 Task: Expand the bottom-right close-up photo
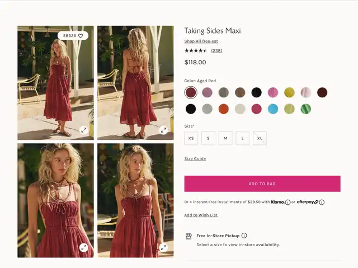[163, 247]
